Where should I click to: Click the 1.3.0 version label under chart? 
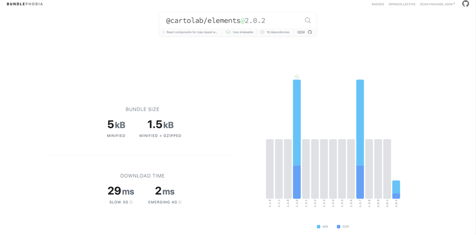pos(297,204)
